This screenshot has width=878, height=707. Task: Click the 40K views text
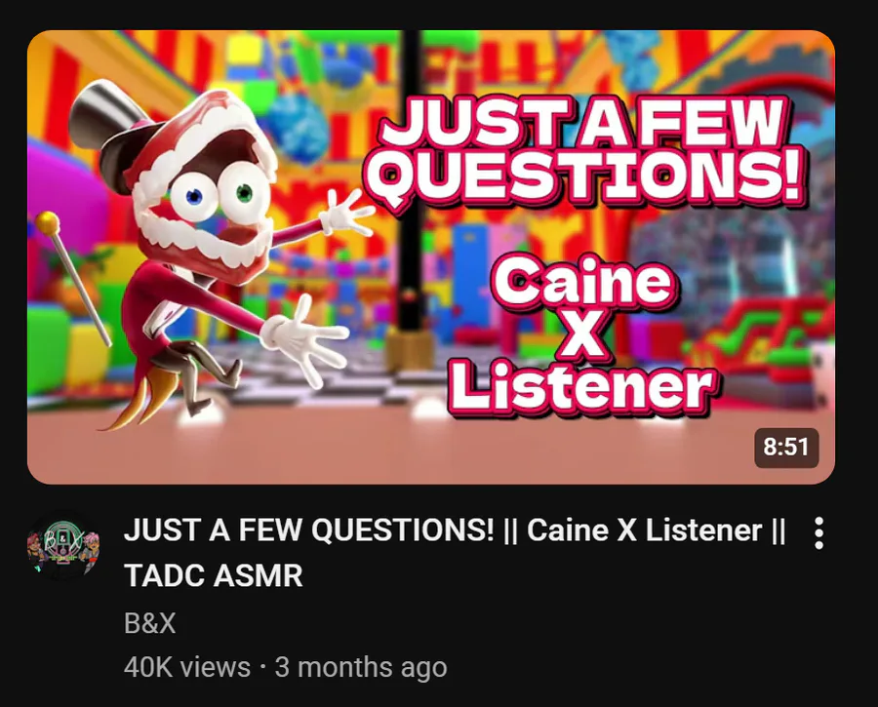pyautogui.click(x=187, y=667)
